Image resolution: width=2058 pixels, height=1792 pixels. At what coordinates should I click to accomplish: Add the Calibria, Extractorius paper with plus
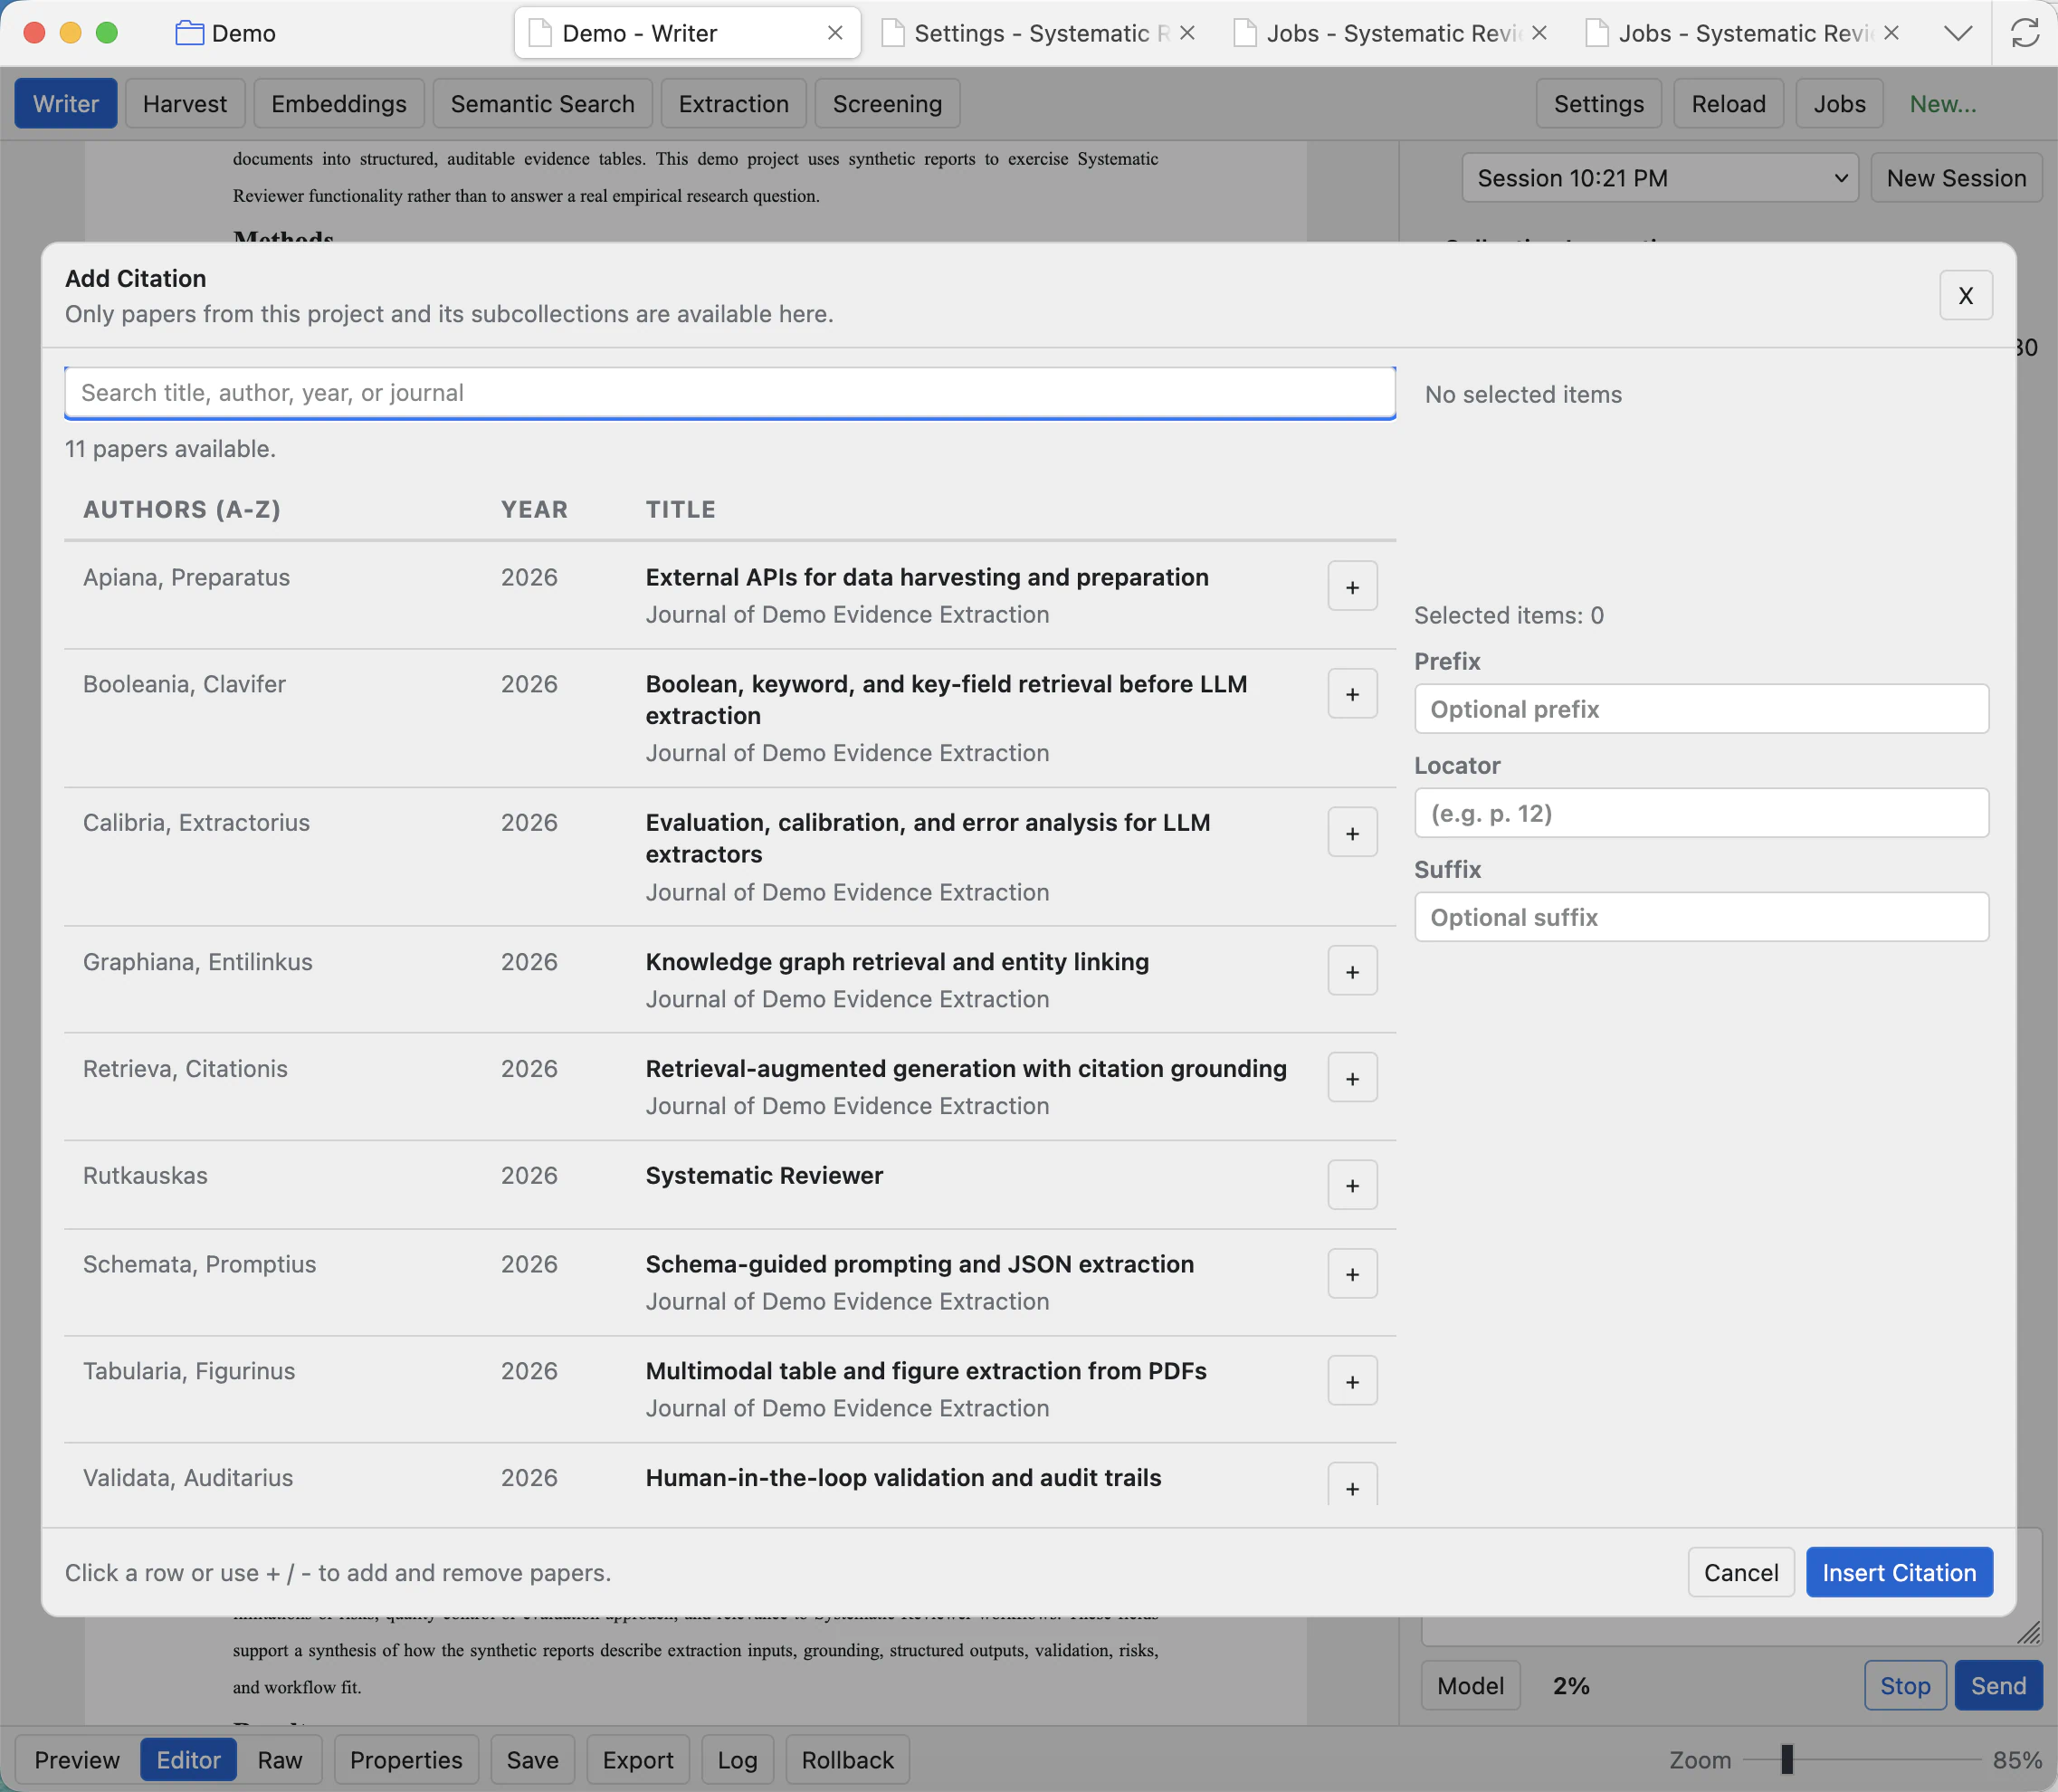coord(1352,833)
